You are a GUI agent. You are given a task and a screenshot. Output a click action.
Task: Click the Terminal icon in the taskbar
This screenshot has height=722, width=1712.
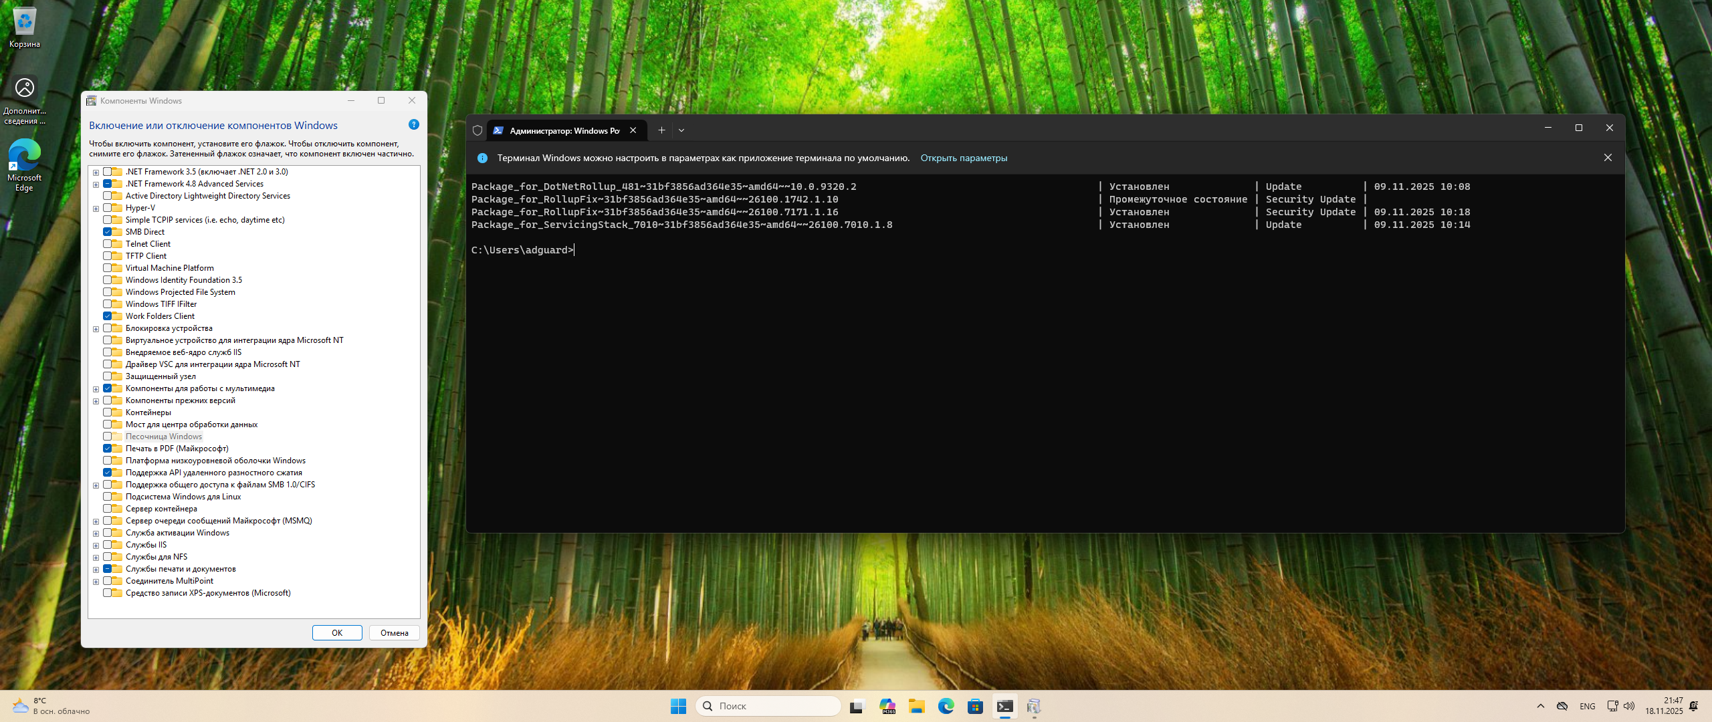[1004, 706]
